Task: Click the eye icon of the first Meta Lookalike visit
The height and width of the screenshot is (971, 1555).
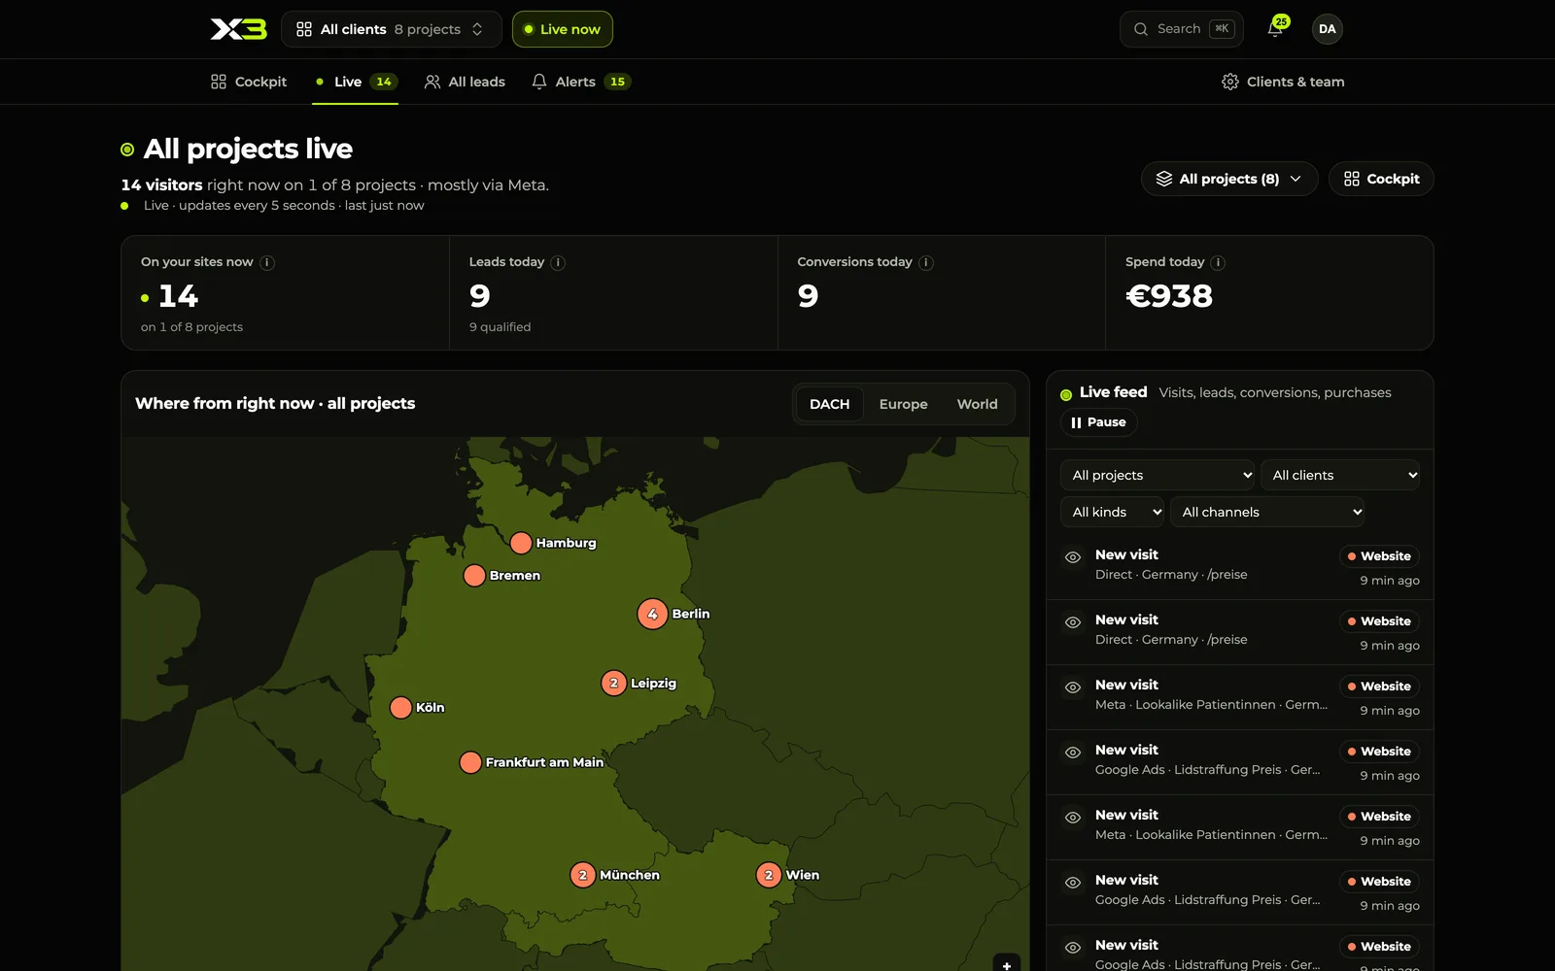Action: 1073,687
